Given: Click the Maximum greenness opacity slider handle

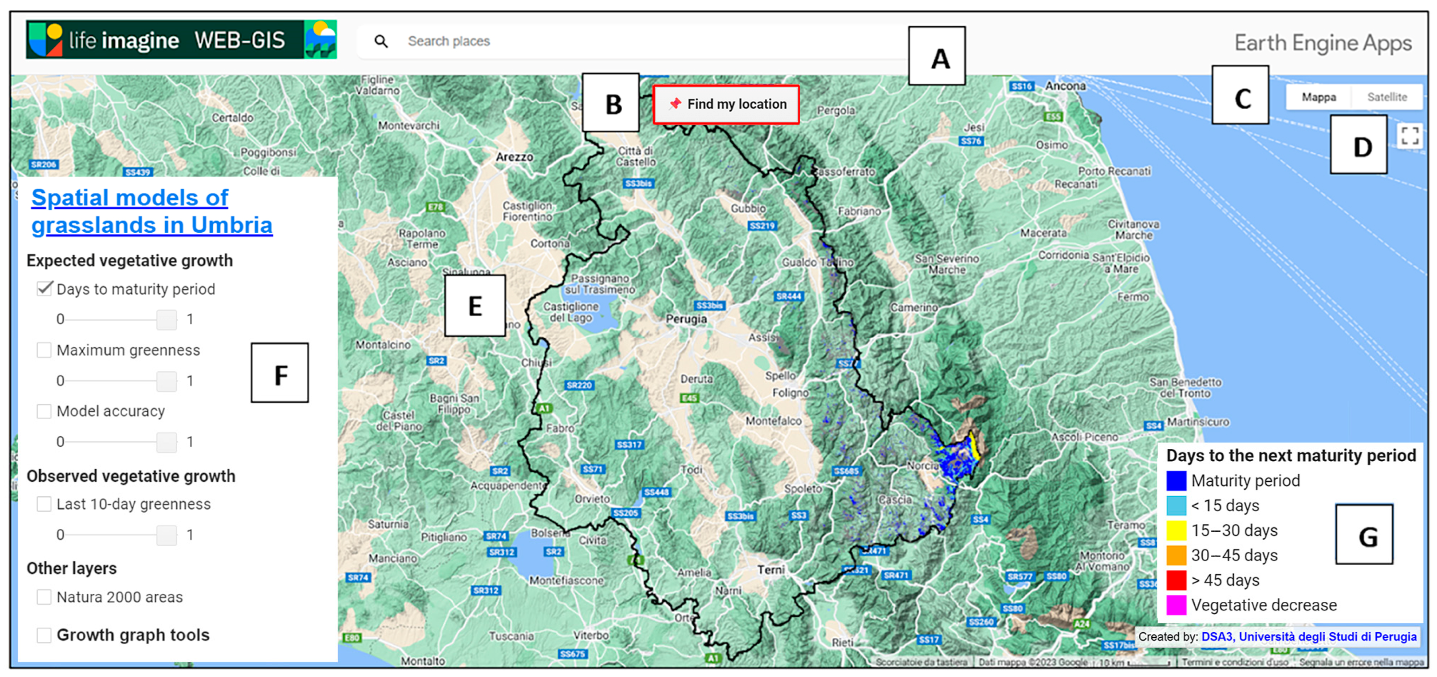Looking at the screenshot, I should coord(166,381).
